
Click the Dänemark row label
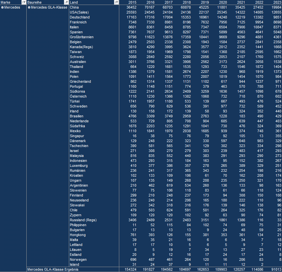78,141
